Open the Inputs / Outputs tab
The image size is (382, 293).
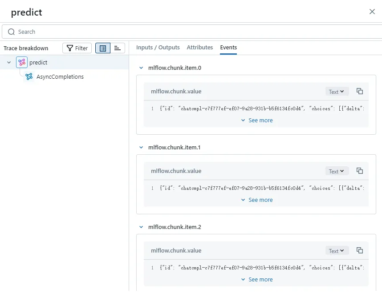[x=158, y=48]
